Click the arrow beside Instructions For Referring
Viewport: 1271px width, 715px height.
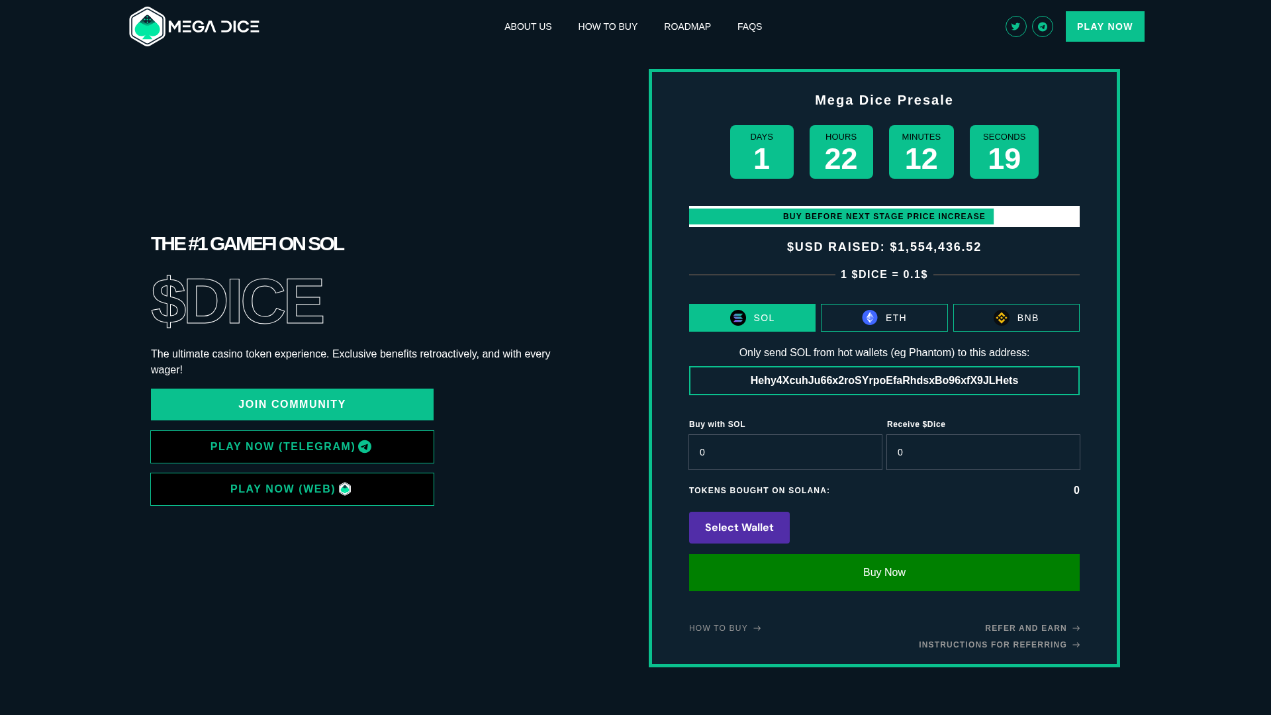click(1076, 645)
